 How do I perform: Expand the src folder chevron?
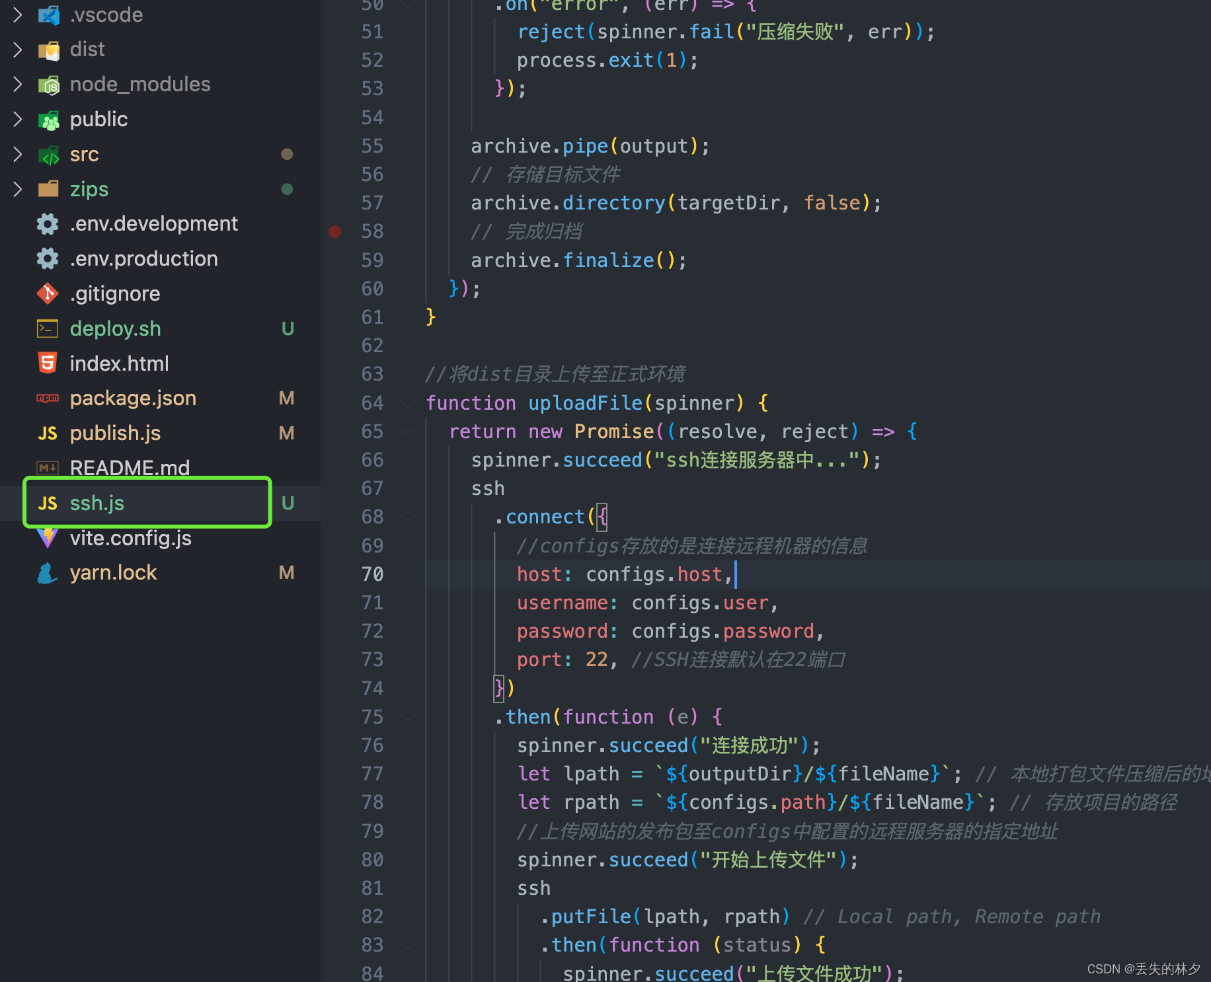(x=18, y=154)
